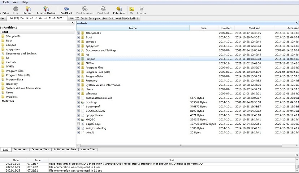This screenshot has height=173, width=299.
Task: Toggle the inetpub row checkbox
Action: 78,59
